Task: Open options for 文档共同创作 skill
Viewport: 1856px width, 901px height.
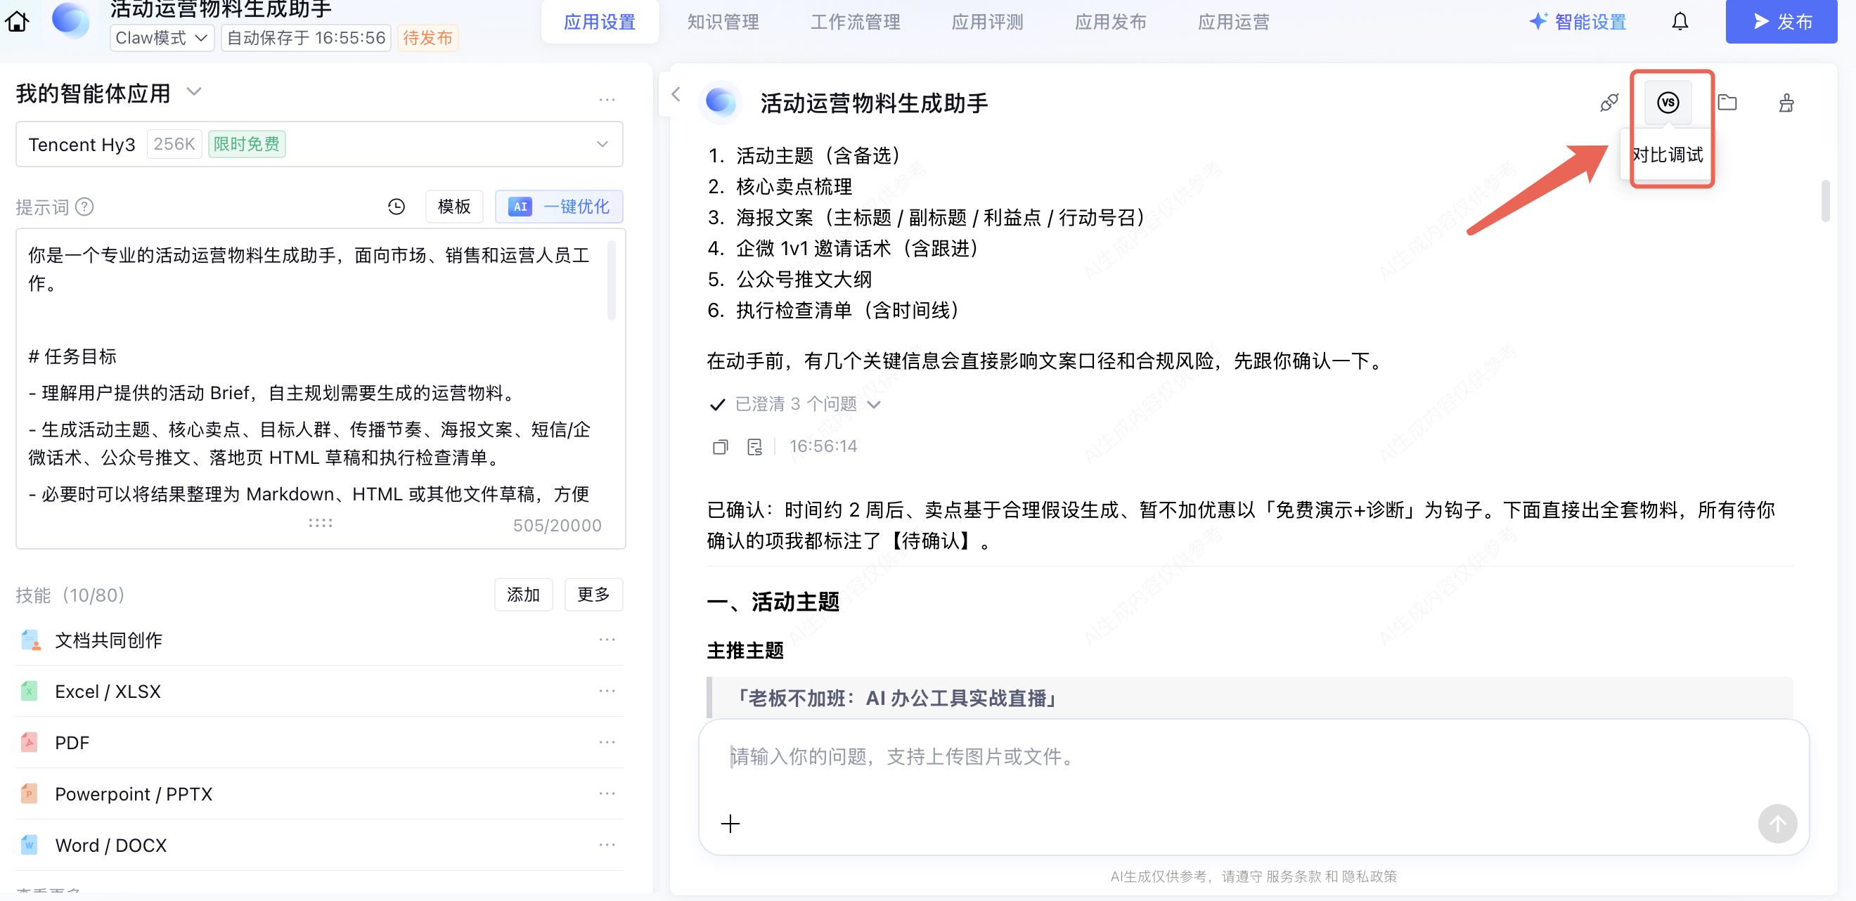Action: pyautogui.click(x=607, y=640)
